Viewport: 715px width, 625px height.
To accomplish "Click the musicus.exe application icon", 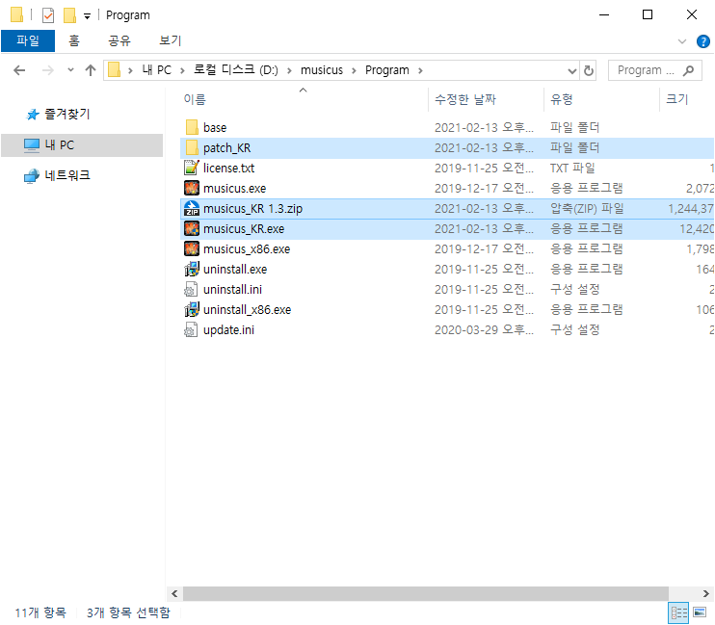I will (x=192, y=188).
